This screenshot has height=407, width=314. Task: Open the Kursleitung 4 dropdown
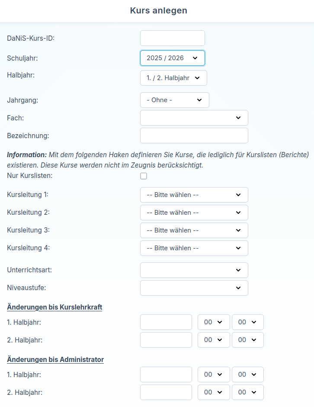(194, 248)
